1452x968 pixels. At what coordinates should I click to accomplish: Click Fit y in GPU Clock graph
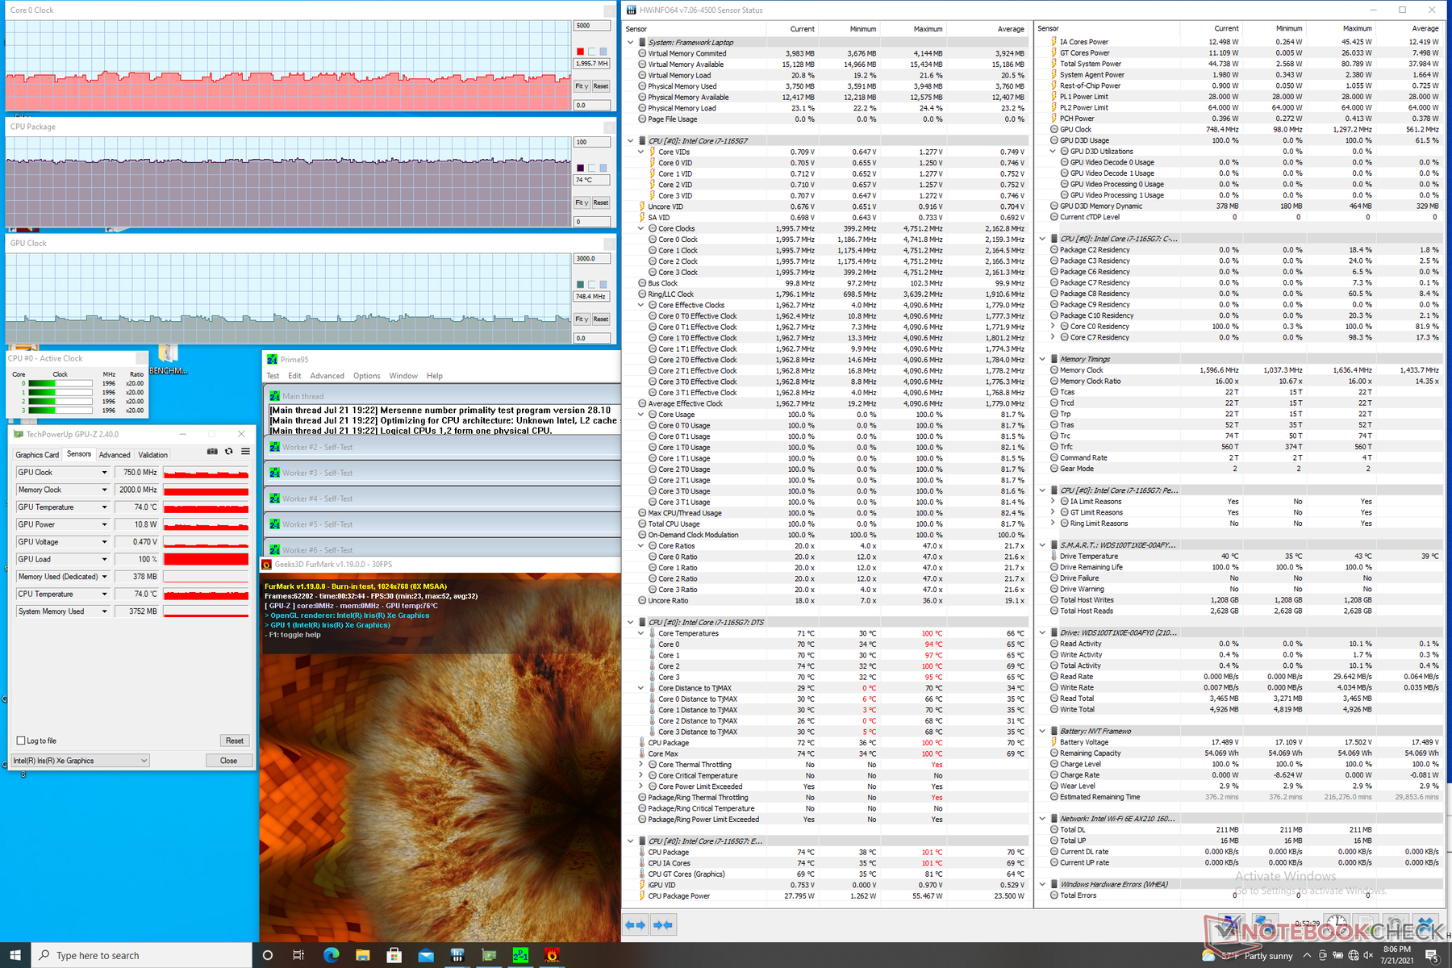pos(582,319)
